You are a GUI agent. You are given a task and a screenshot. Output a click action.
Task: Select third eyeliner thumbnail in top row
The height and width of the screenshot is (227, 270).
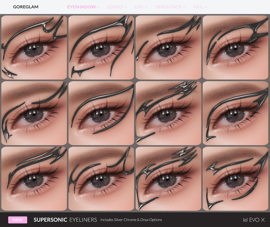click(x=168, y=48)
